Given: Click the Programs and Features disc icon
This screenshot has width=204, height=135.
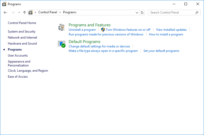Looking at the screenshot, I should [61, 27].
